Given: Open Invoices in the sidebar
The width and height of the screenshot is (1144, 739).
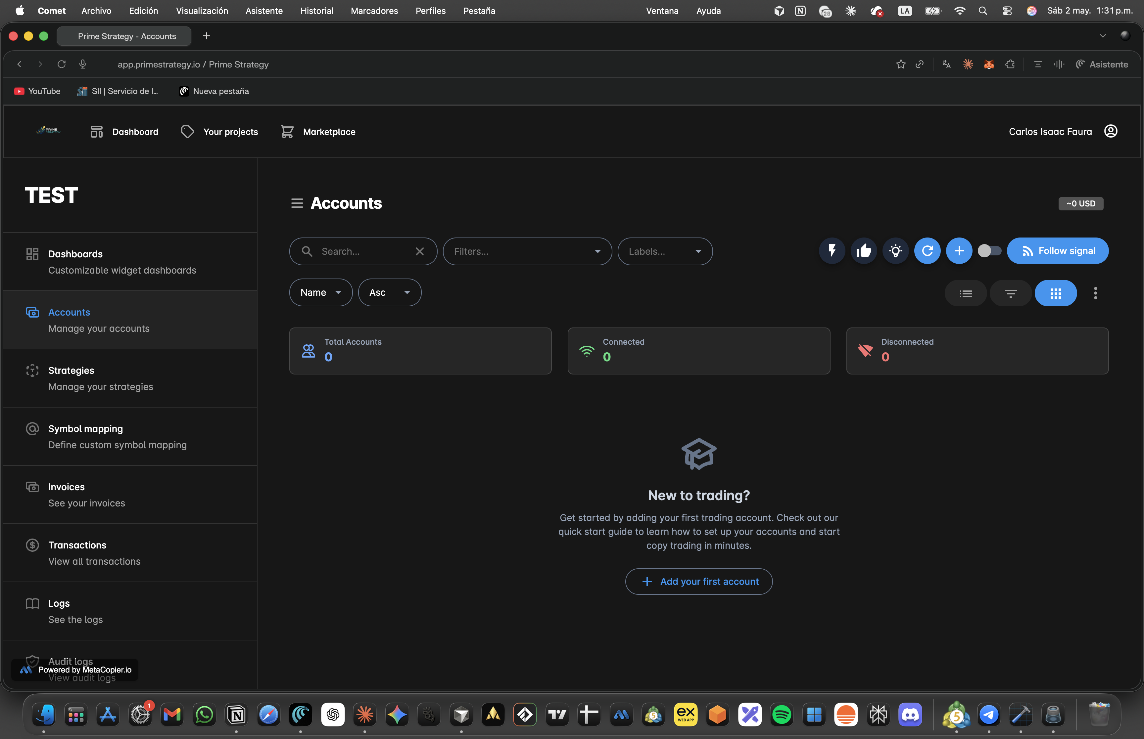Looking at the screenshot, I should click(x=130, y=495).
